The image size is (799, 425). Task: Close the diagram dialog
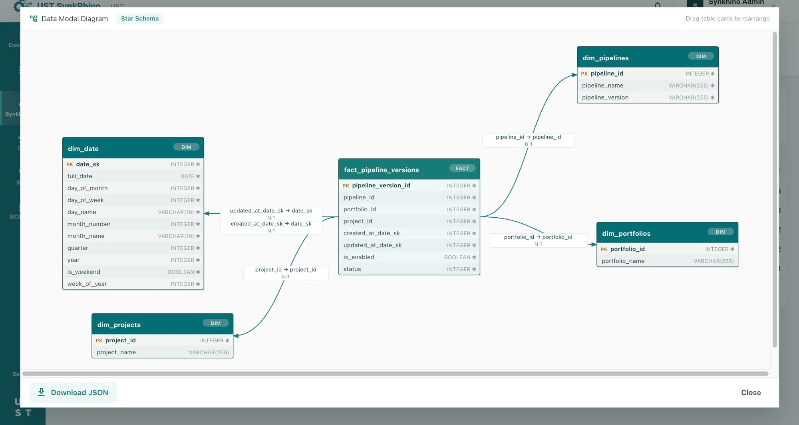tap(751, 393)
